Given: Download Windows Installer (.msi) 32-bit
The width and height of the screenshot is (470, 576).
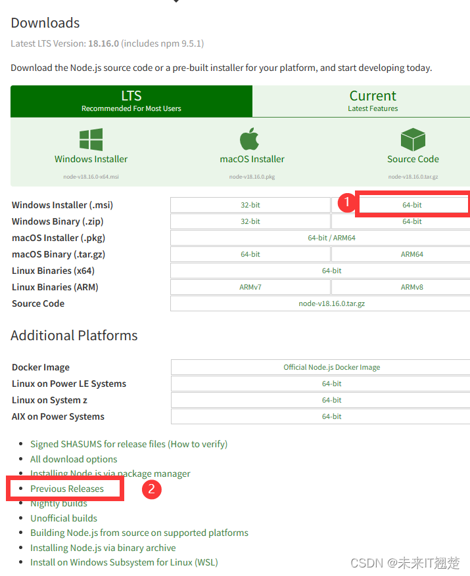Looking at the screenshot, I should [250, 205].
